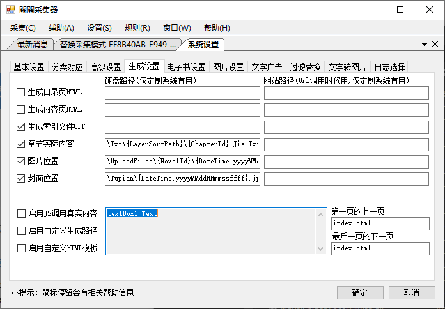Click the 网站路径 column heading
The image size is (445, 309).
tap(336, 81)
